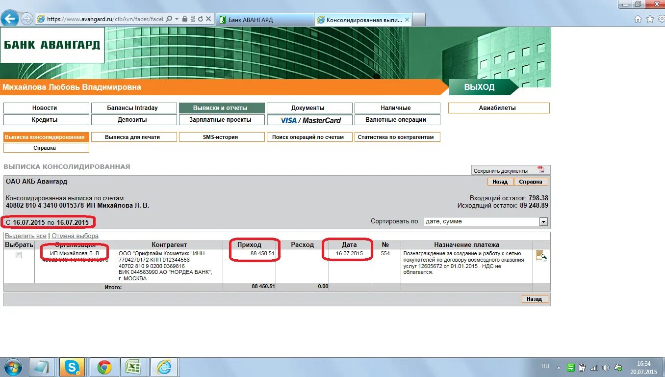Click the Internet Explorer taskbar icon
This screenshot has height=377, width=665.
(x=164, y=367)
